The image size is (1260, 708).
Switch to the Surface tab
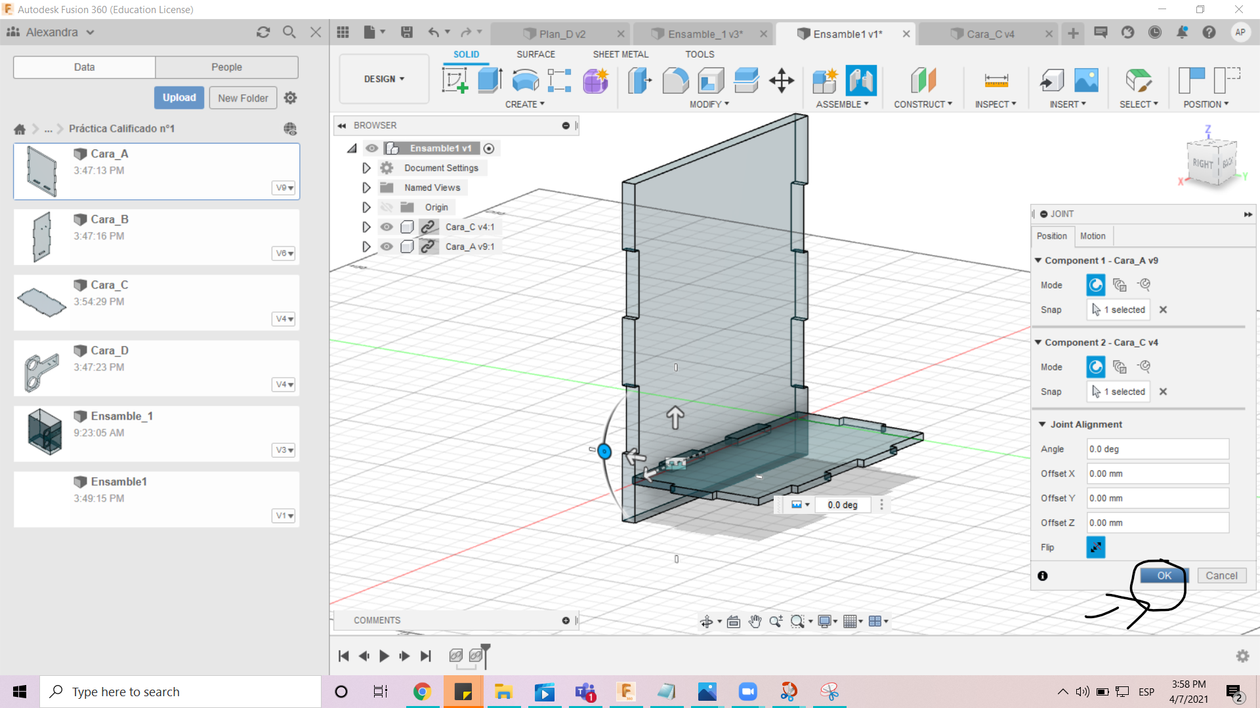(x=535, y=54)
